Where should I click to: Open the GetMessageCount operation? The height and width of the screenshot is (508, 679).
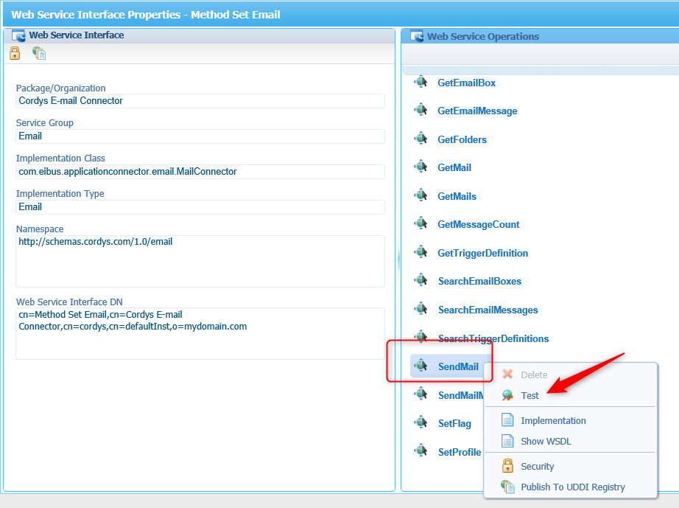pos(478,224)
